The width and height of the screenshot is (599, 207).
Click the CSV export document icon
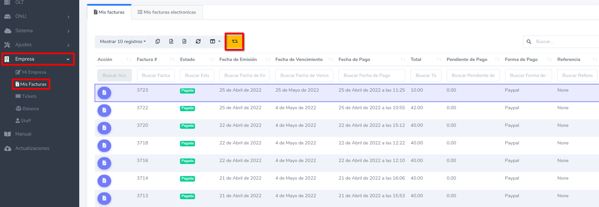[x=184, y=41]
